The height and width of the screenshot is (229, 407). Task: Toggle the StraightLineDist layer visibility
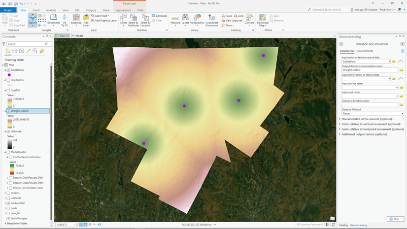pyautogui.click(x=8, y=111)
